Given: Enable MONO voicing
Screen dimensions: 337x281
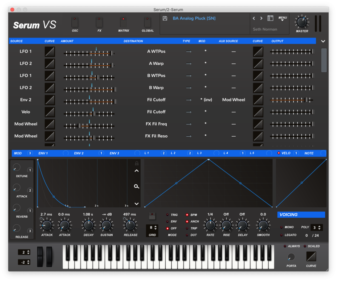Looking at the screenshot, I should pyautogui.click(x=281, y=227).
